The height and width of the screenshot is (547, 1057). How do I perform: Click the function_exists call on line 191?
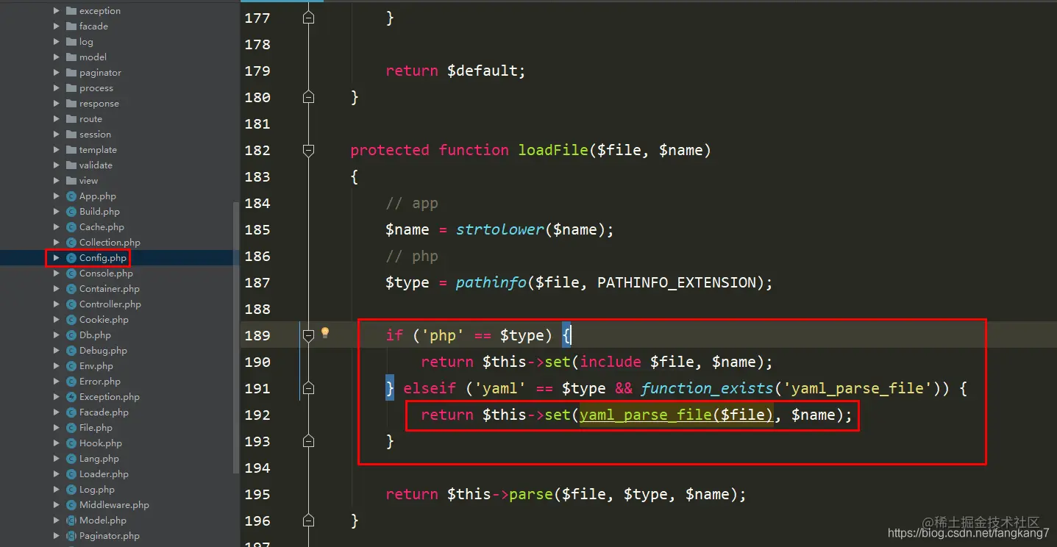pos(708,388)
